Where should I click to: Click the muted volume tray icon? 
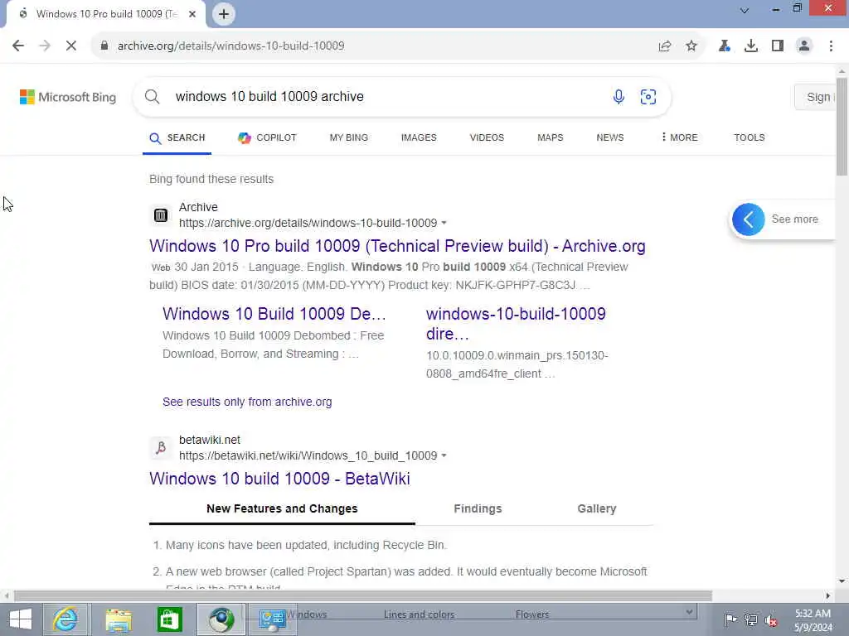coord(771,620)
